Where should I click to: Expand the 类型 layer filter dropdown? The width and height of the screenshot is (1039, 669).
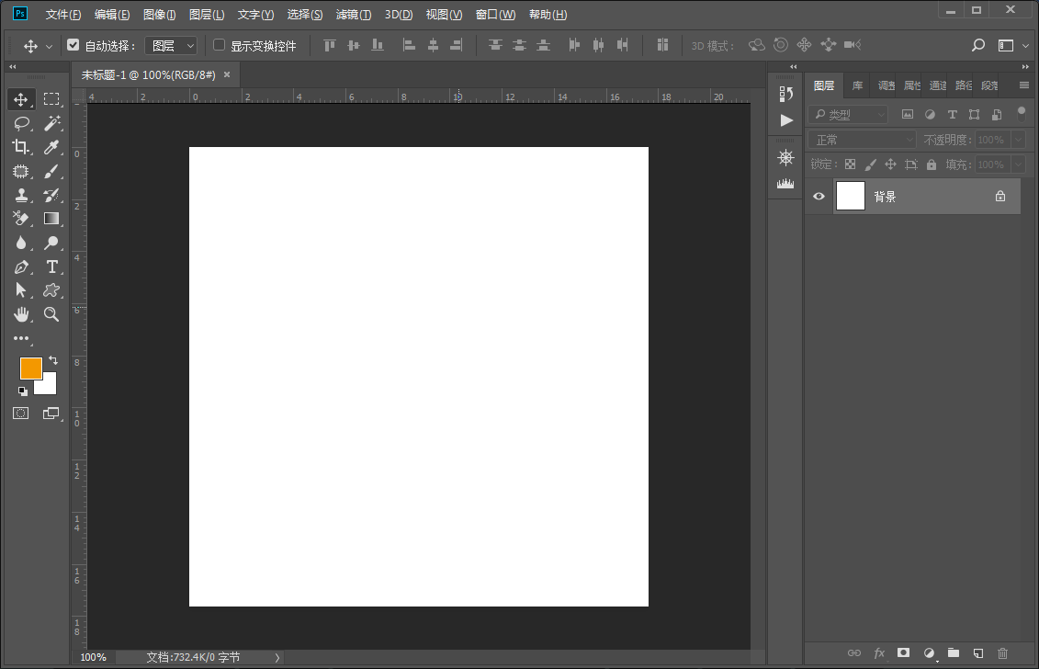point(848,115)
